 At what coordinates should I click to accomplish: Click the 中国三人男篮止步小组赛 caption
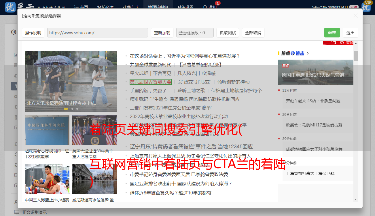(x=47, y=200)
